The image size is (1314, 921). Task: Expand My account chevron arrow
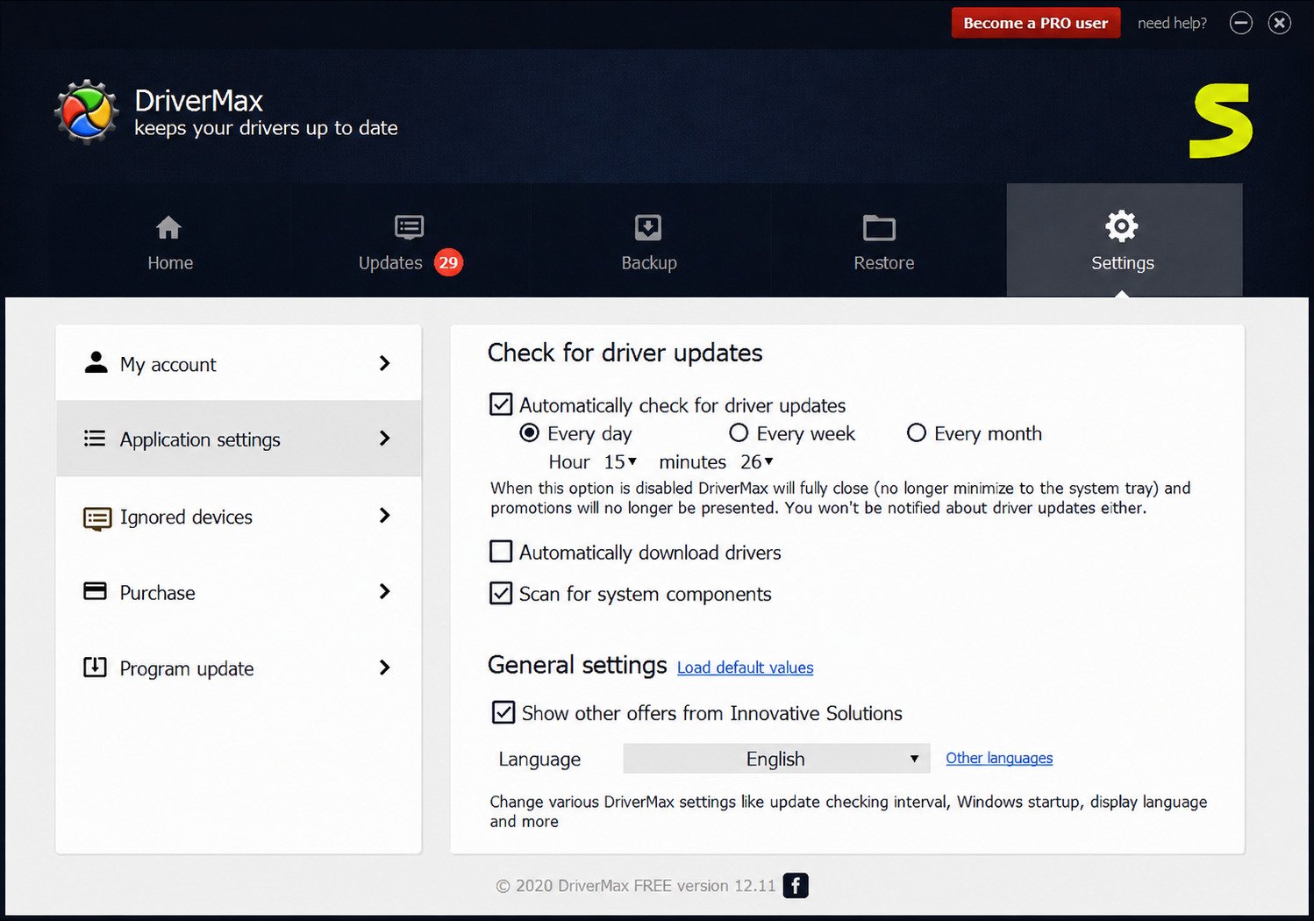(384, 363)
